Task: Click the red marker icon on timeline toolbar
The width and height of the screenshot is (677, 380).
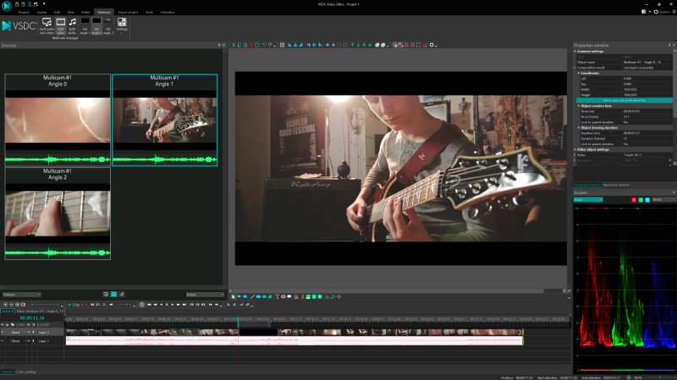Action: click(x=24, y=305)
